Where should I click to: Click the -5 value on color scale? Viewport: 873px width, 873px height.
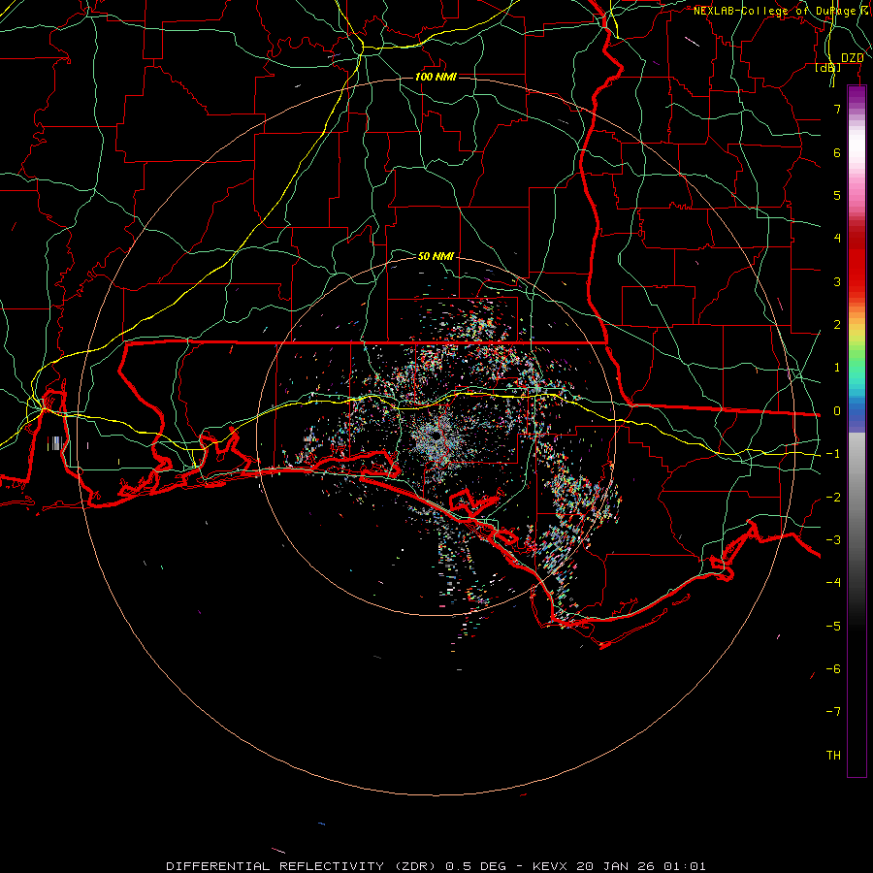point(833,627)
